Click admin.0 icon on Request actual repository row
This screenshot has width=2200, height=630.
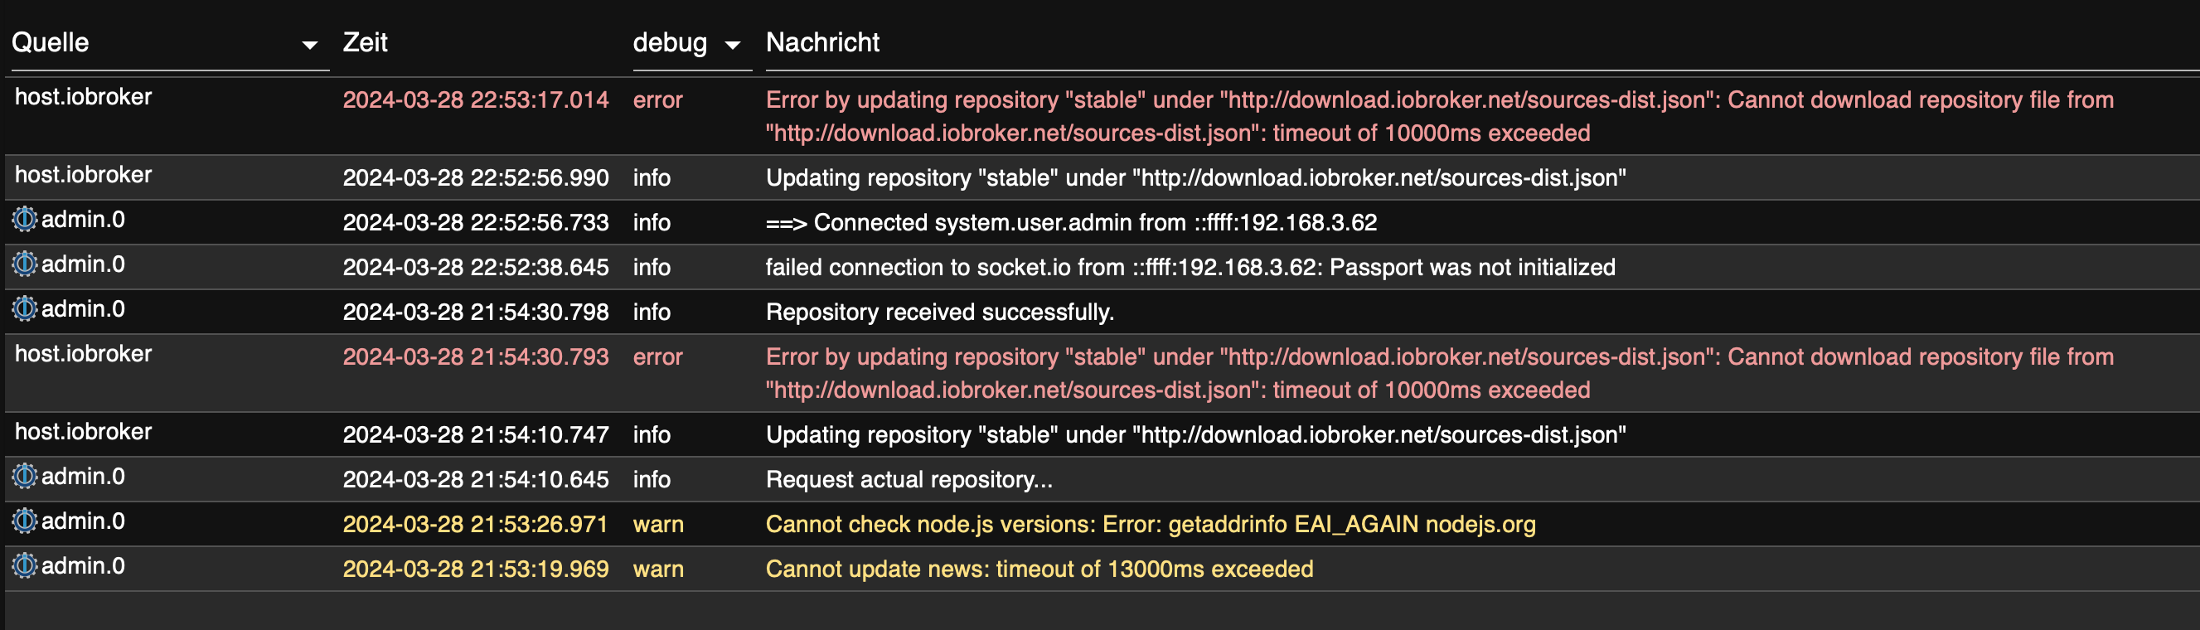[x=25, y=476]
